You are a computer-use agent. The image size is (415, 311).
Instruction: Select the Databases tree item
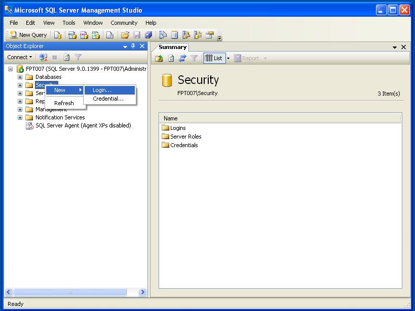point(49,77)
